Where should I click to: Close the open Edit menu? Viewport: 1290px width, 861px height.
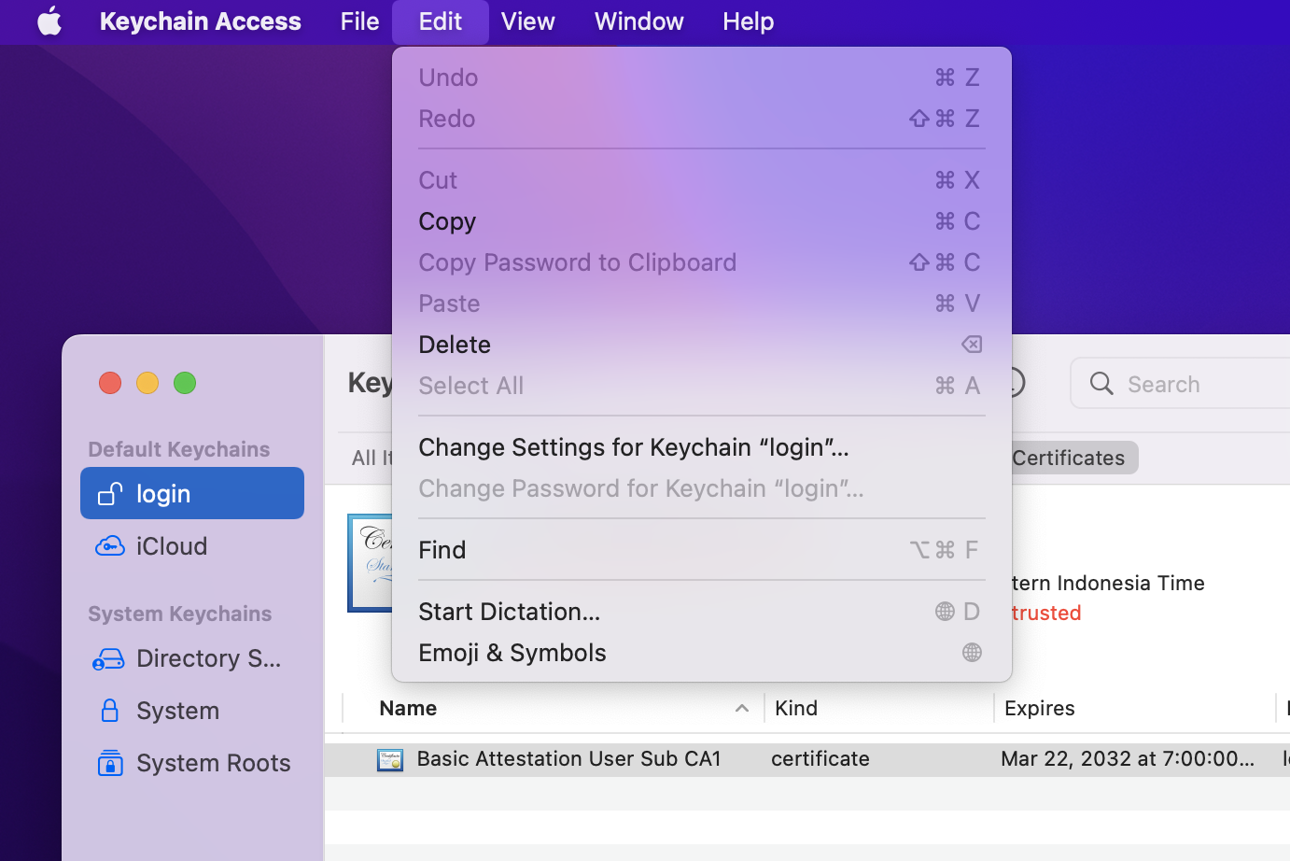pos(441,21)
